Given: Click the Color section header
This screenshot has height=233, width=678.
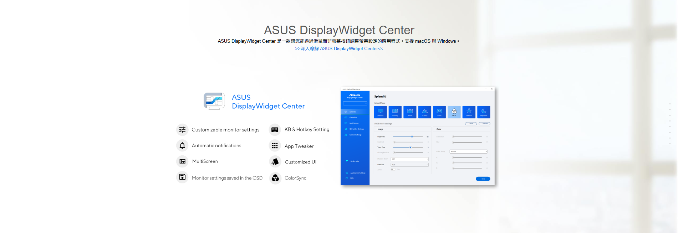Looking at the screenshot, I should [x=439, y=129].
